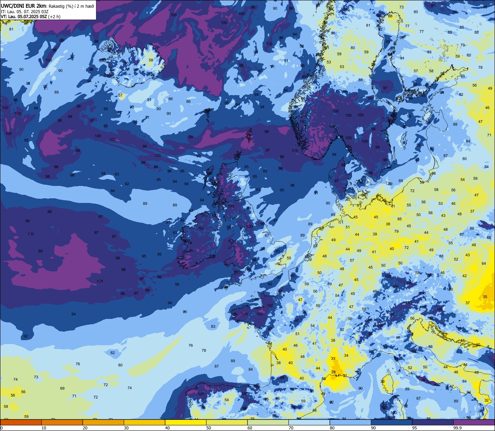Click the '99.9' legend scale label

click(458, 428)
